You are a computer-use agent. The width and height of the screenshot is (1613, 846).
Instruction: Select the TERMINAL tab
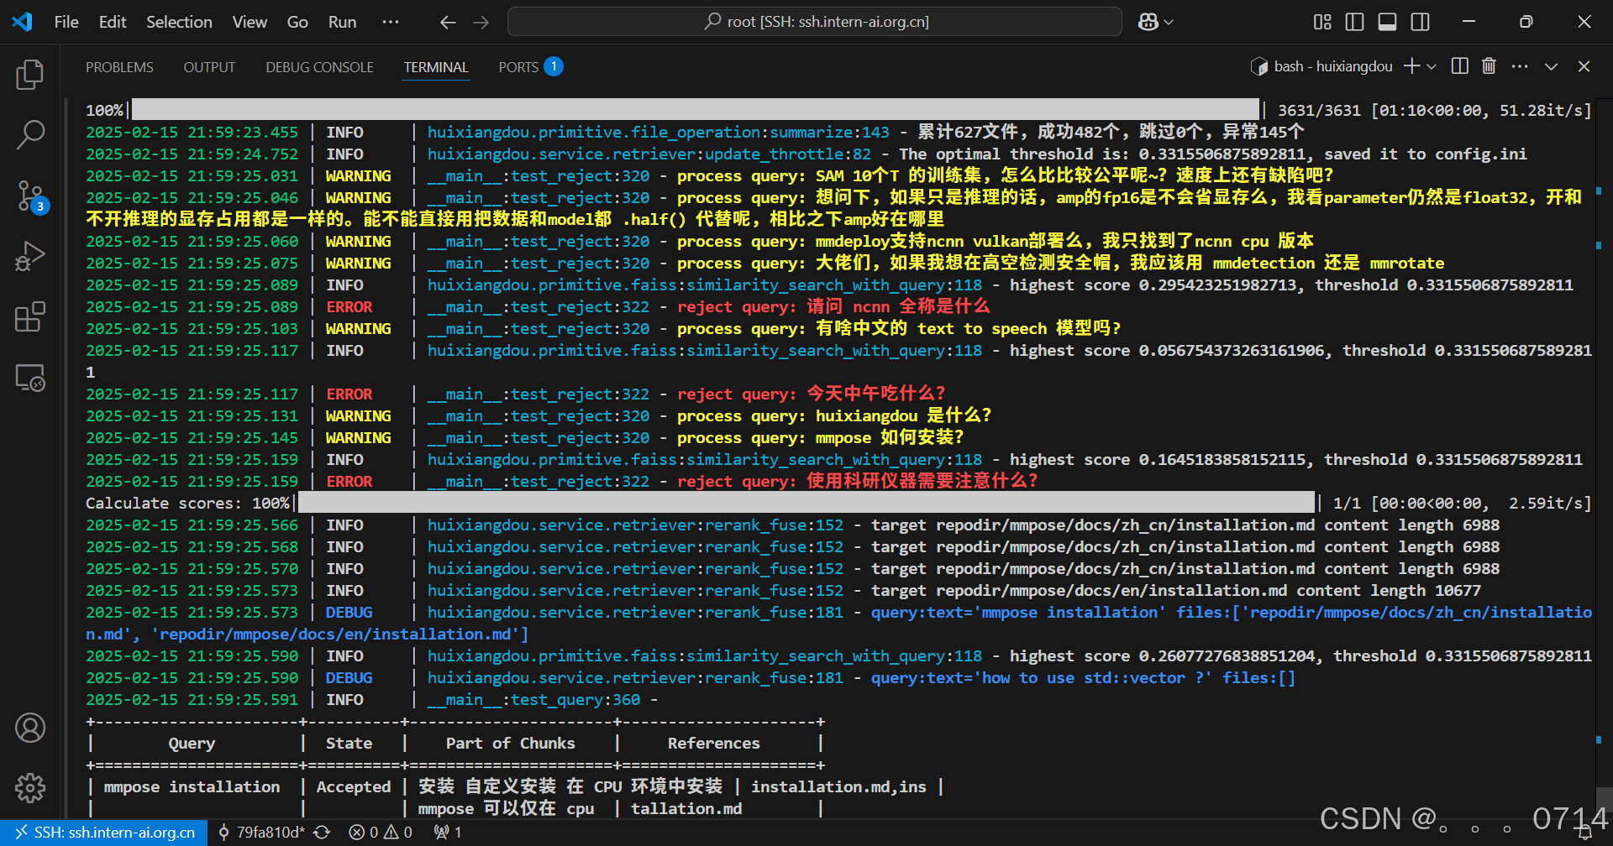(436, 67)
